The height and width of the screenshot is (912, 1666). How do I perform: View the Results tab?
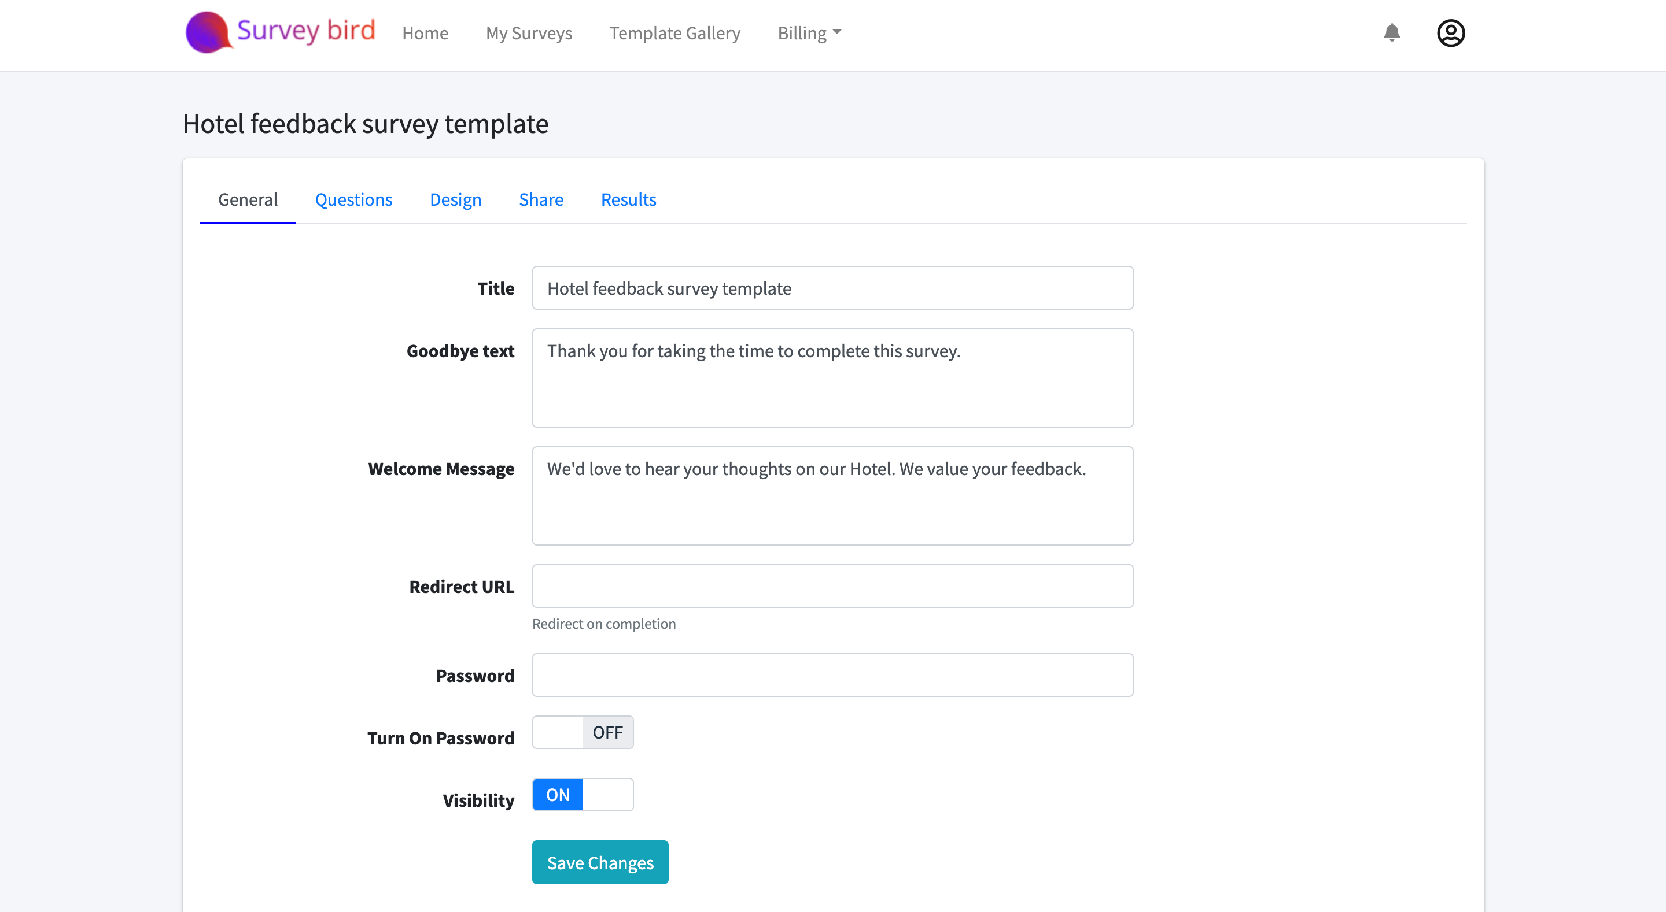point(628,200)
